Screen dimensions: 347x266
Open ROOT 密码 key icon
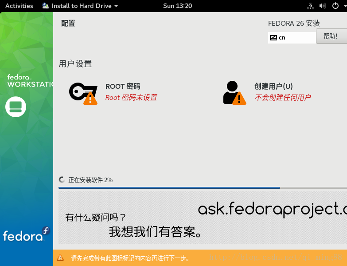pos(83,93)
